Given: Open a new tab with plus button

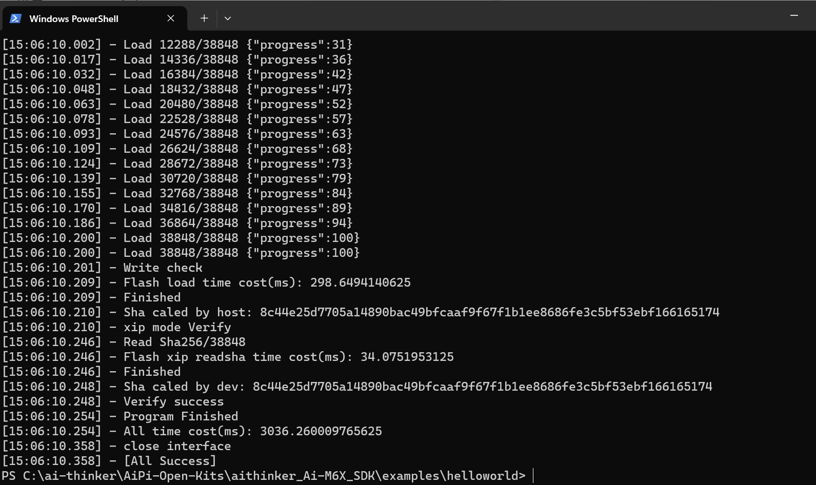Looking at the screenshot, I should coord(204,18).
